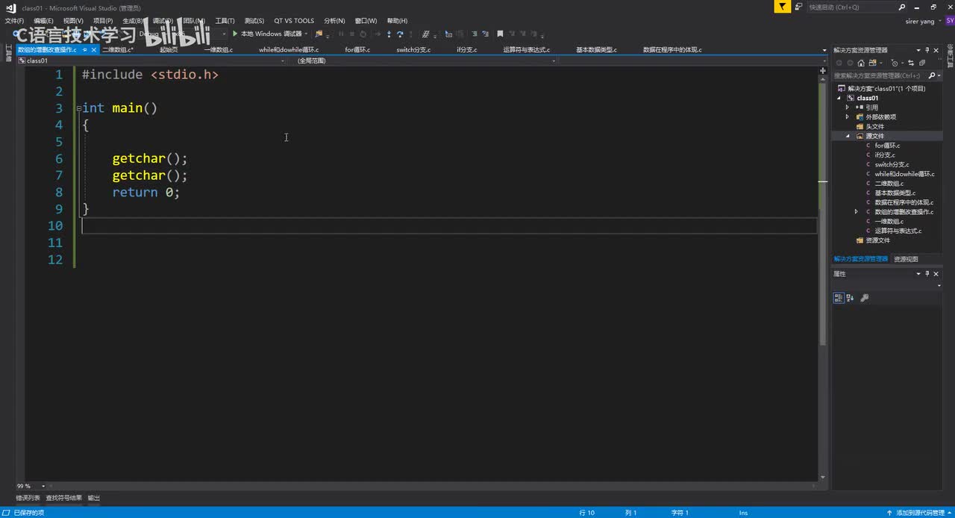
Task: Click the user account SY avatar
Action: point(950,21)
